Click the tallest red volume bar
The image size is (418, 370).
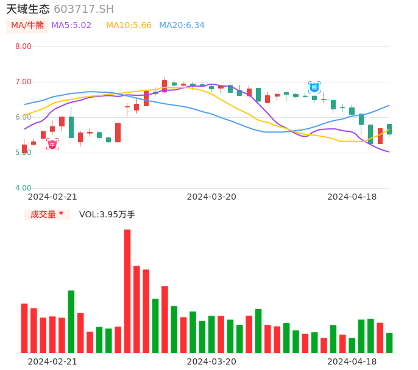pos(127,291)
